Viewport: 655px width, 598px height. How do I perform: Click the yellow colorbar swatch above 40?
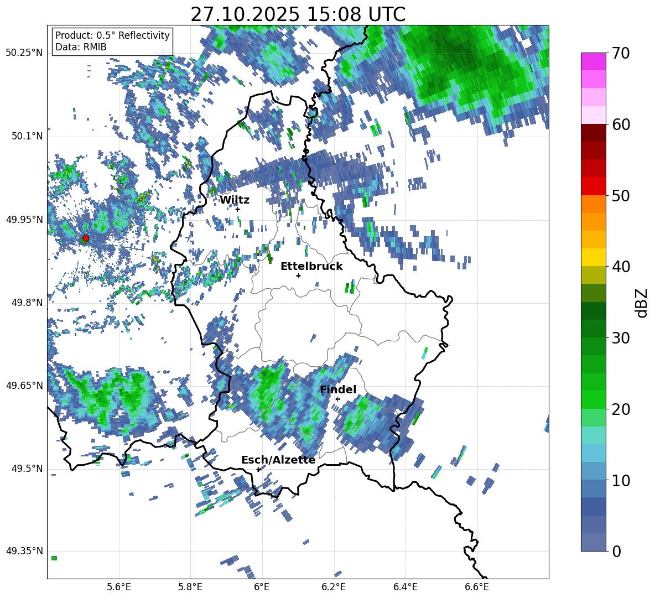(x=593, y=257)
